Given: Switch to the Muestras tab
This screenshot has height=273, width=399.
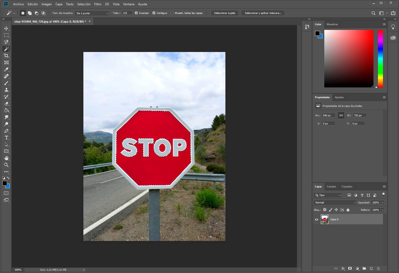Looking at the screenshot, I should click(x=332, y=24).
